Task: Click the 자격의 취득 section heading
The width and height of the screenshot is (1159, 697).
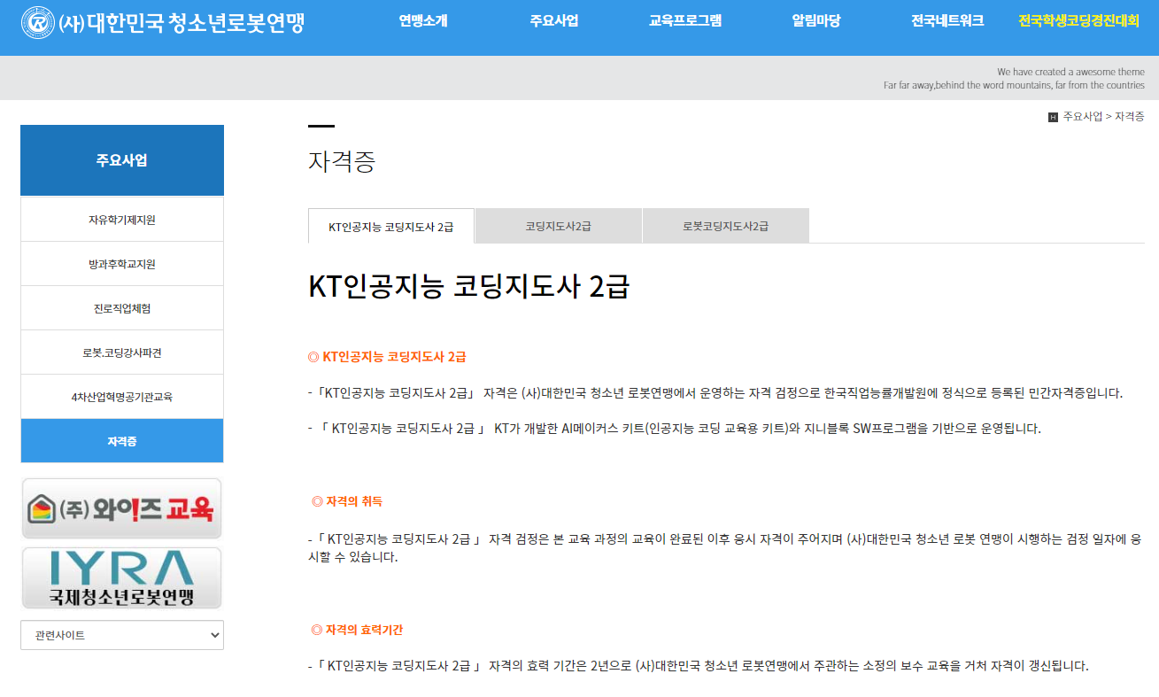Action: click(x=347, y=501)
